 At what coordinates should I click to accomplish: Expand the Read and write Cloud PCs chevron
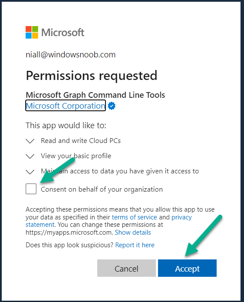(30, 141)
